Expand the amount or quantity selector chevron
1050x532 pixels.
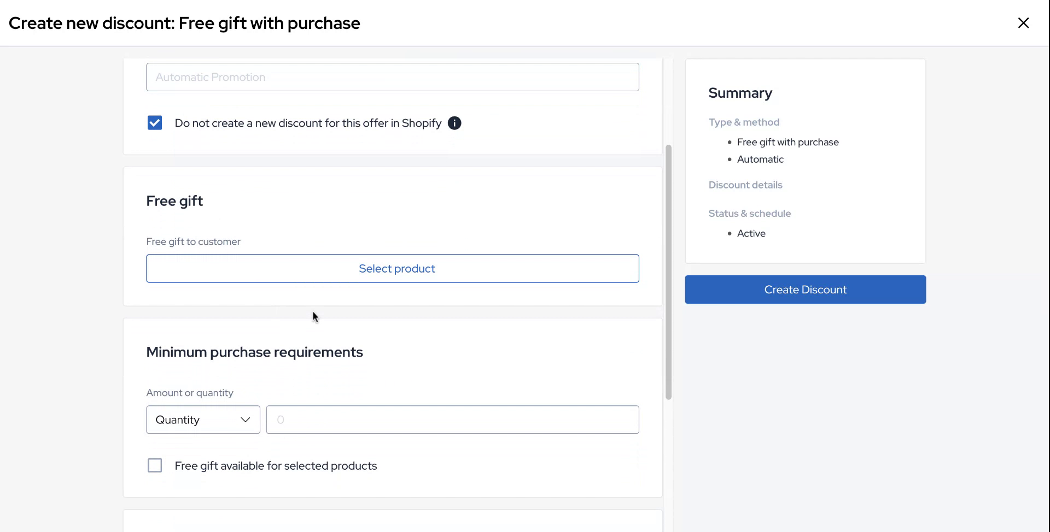[x=246, y=419]
